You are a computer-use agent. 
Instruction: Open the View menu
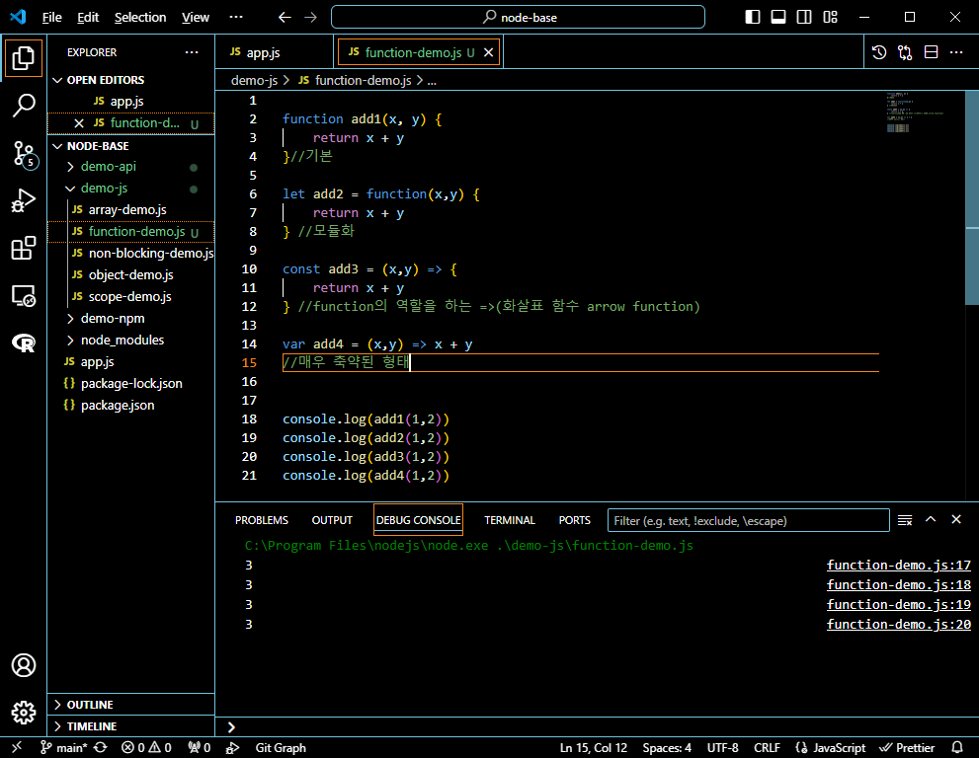(x=196, y=17)
